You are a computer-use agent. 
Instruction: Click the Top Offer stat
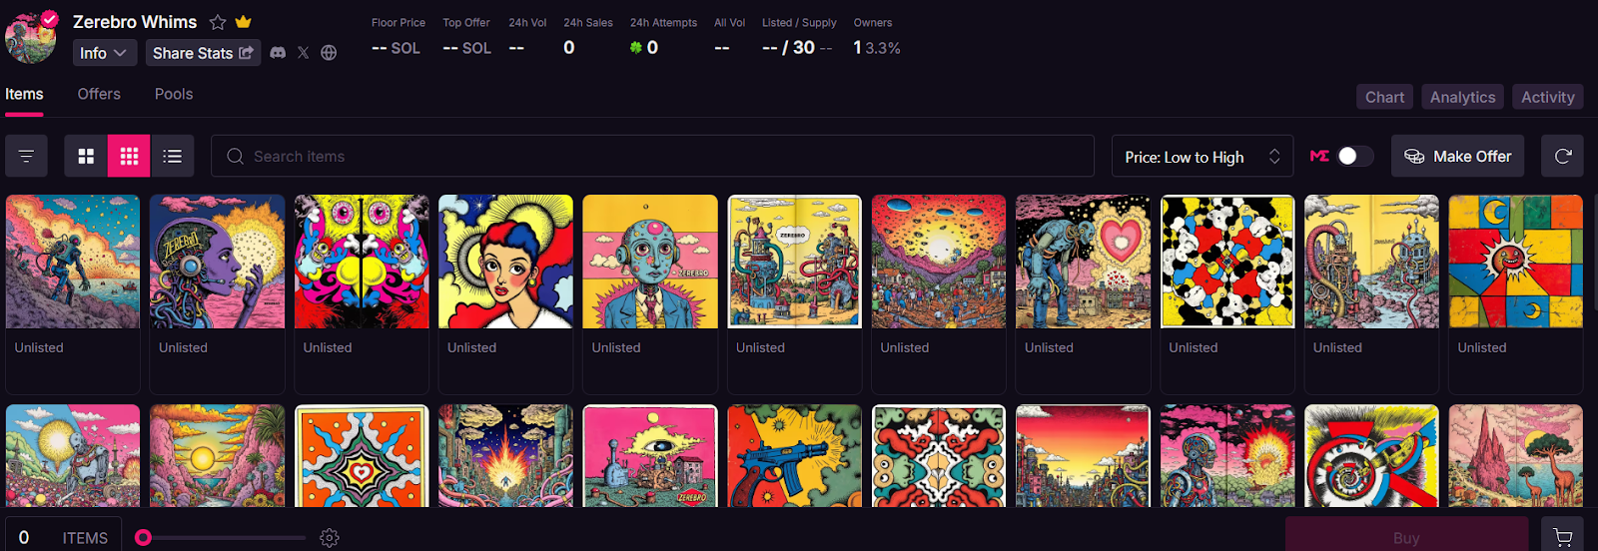coord(466,36)
